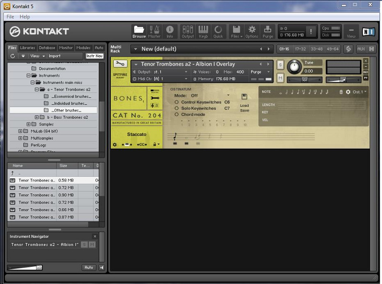Open the Output mixer section
This screenshot has height=284, width=382.
[x=188, y=31]
